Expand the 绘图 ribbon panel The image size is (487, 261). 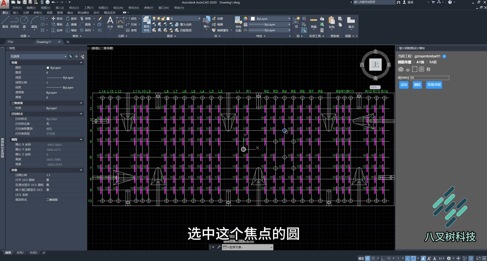[x=25, y=36]
